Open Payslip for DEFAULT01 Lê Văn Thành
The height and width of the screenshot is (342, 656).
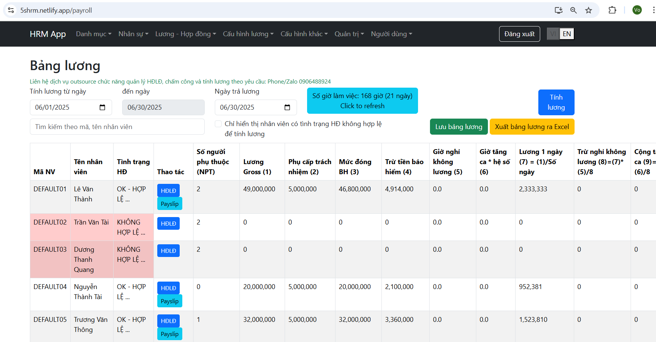tap(170, 204)
